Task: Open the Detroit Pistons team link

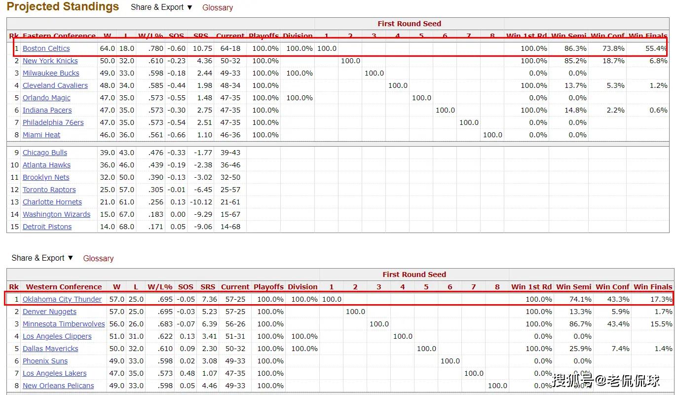Action: 47,227
